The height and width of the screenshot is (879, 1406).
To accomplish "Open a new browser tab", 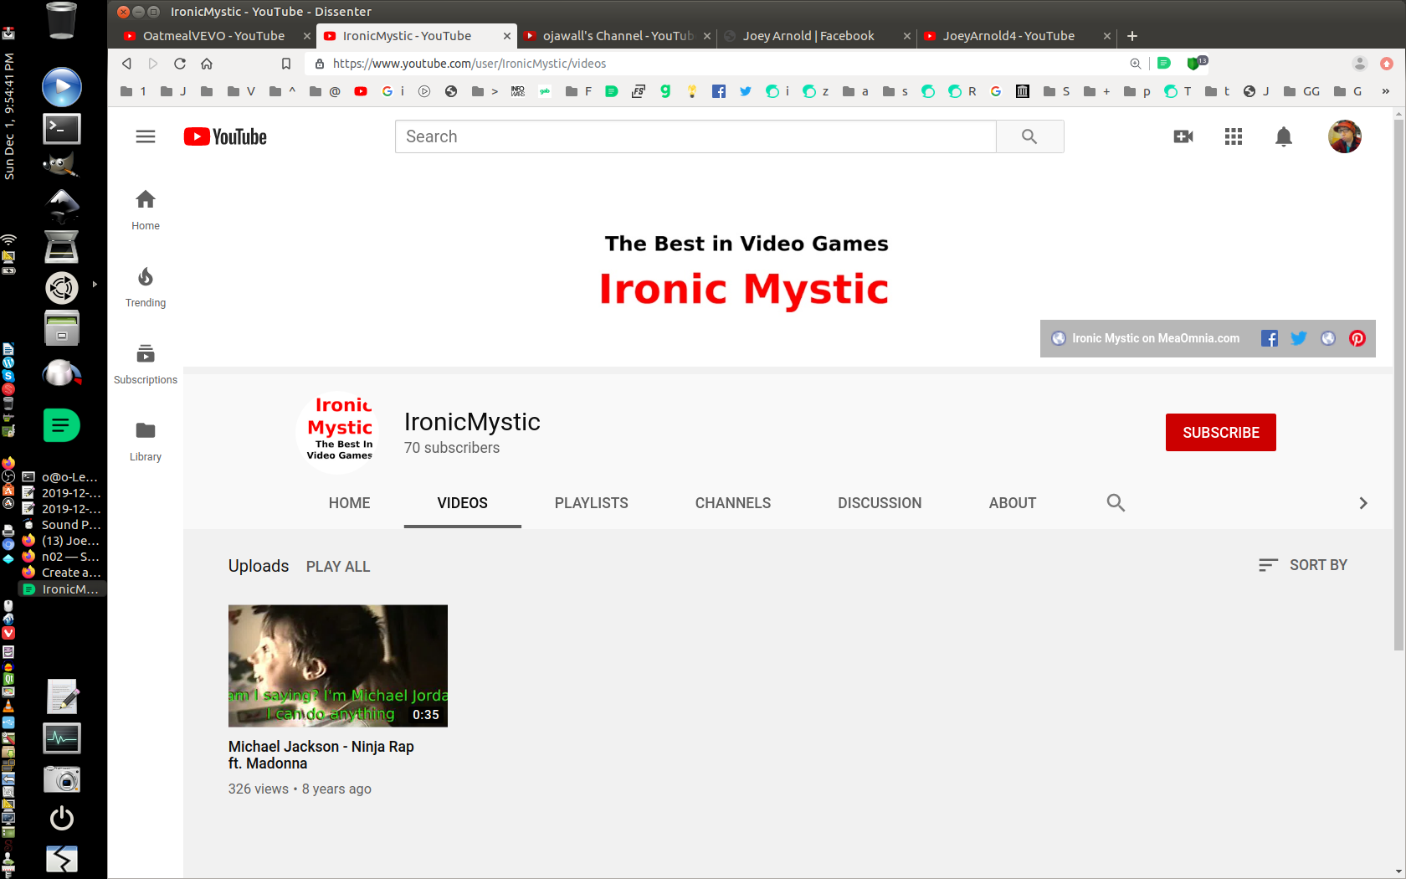I will (x=1132, y=36).
